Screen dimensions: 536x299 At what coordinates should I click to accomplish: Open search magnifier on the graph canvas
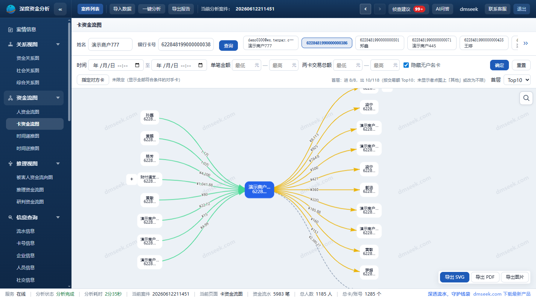click(526, 98)
